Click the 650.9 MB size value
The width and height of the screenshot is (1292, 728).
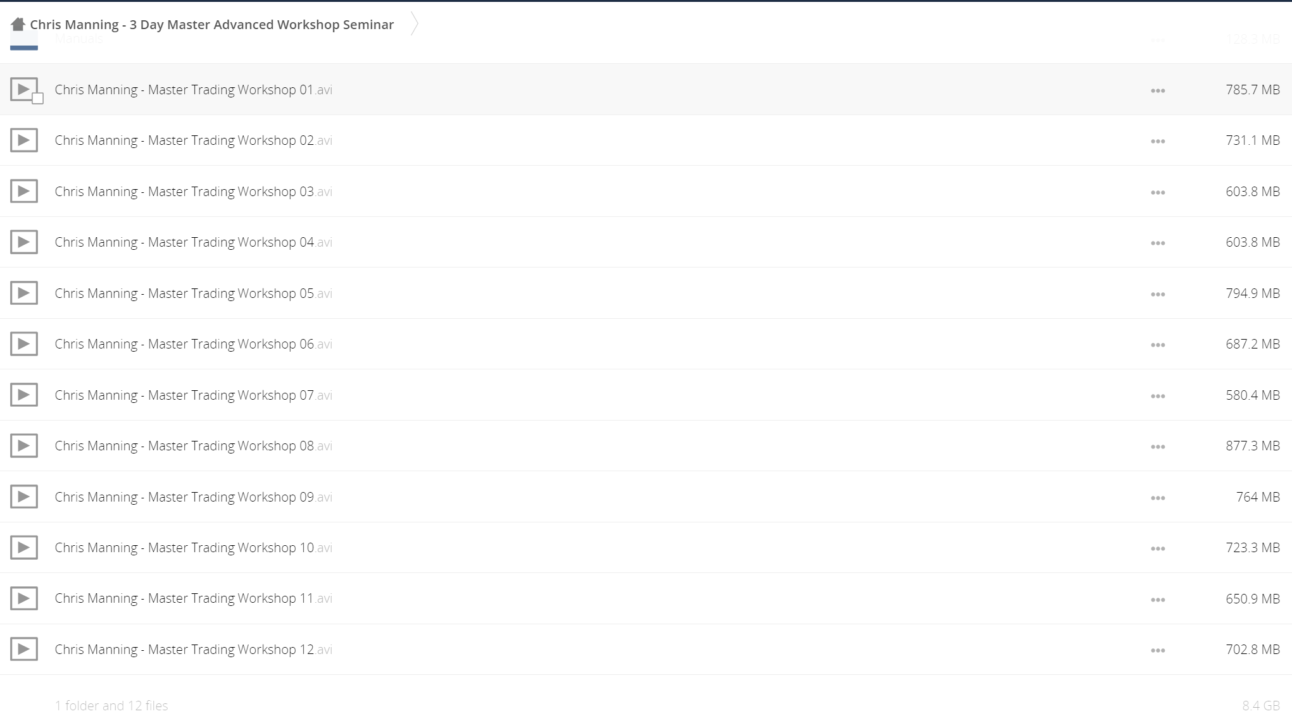pos(1253,598)
